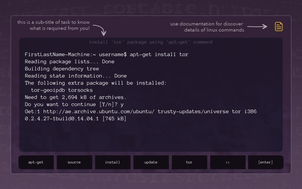The image size is (302, 189).
Task: Click 'Building dependency tree' line
Action: [62, 69]
